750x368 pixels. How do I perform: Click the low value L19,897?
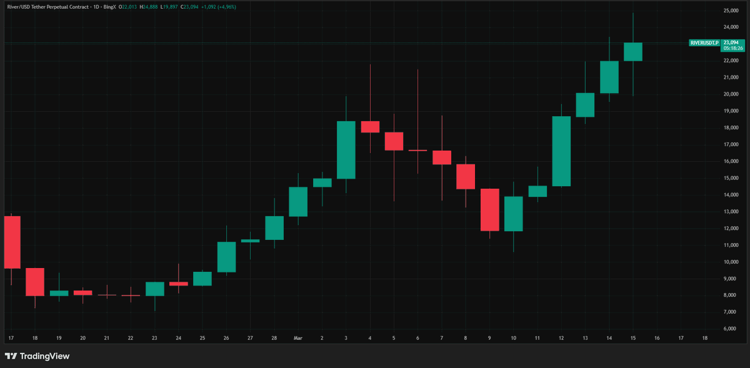click(169, 6)
